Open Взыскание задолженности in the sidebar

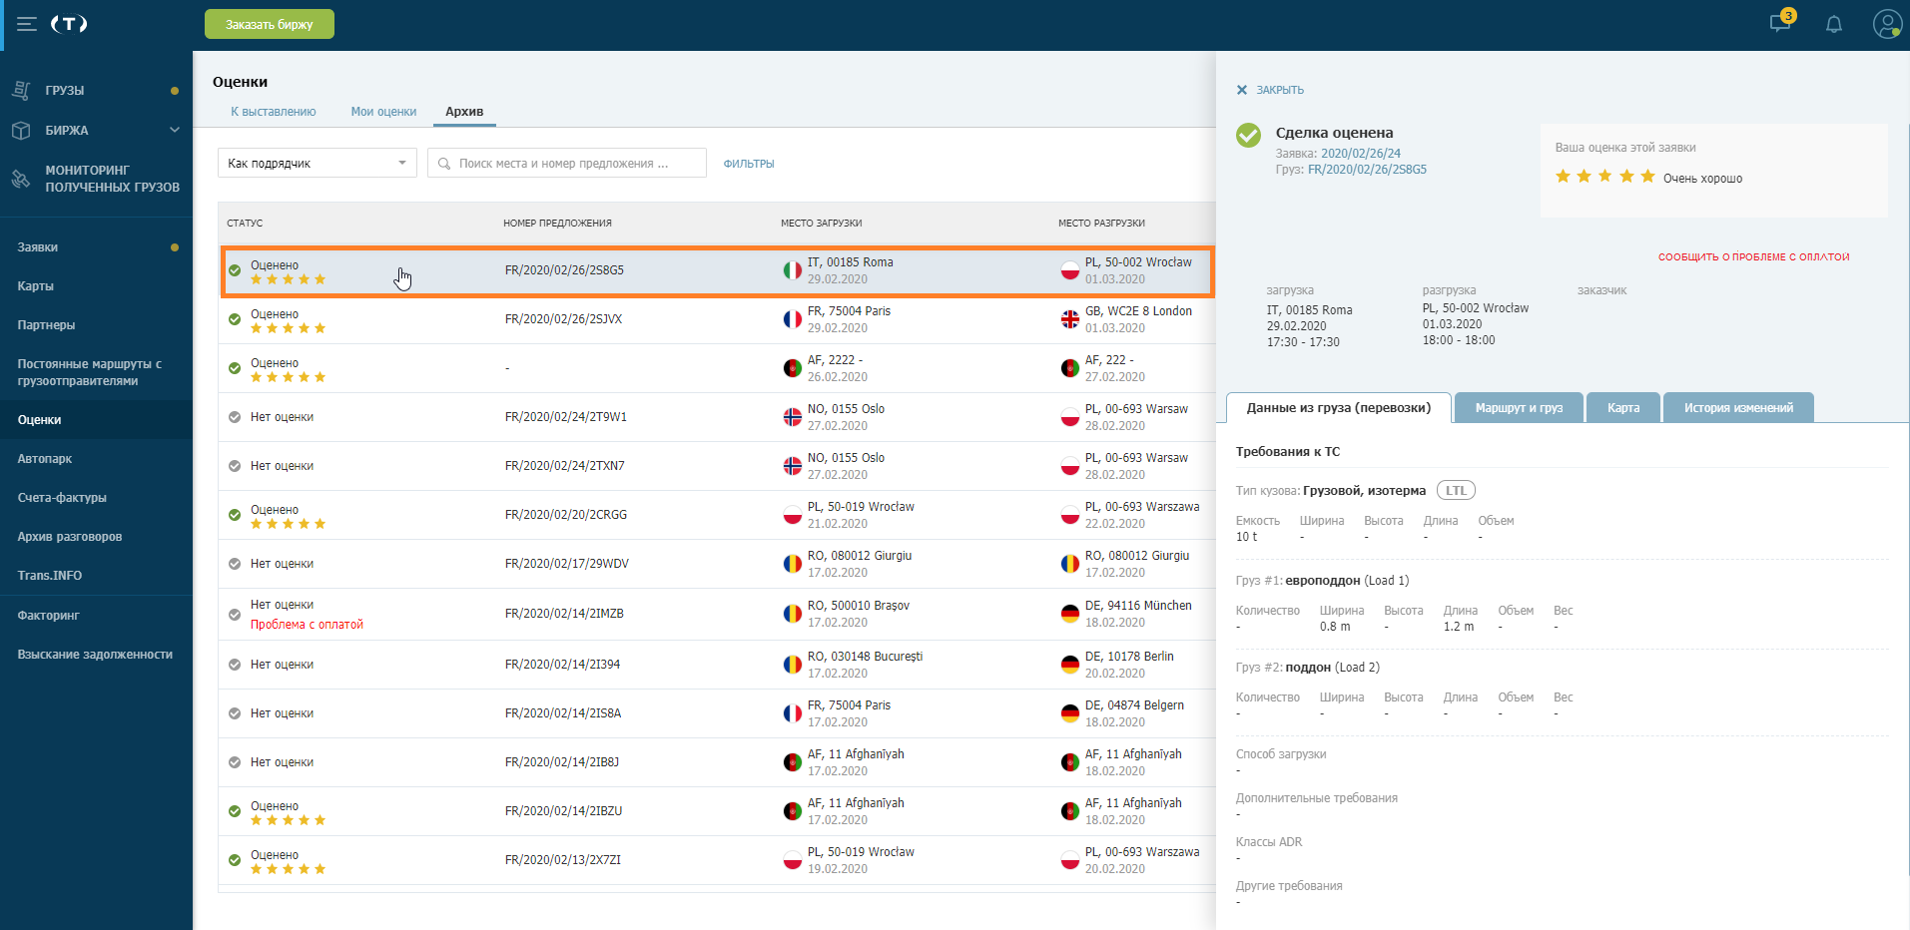point(96,655)
